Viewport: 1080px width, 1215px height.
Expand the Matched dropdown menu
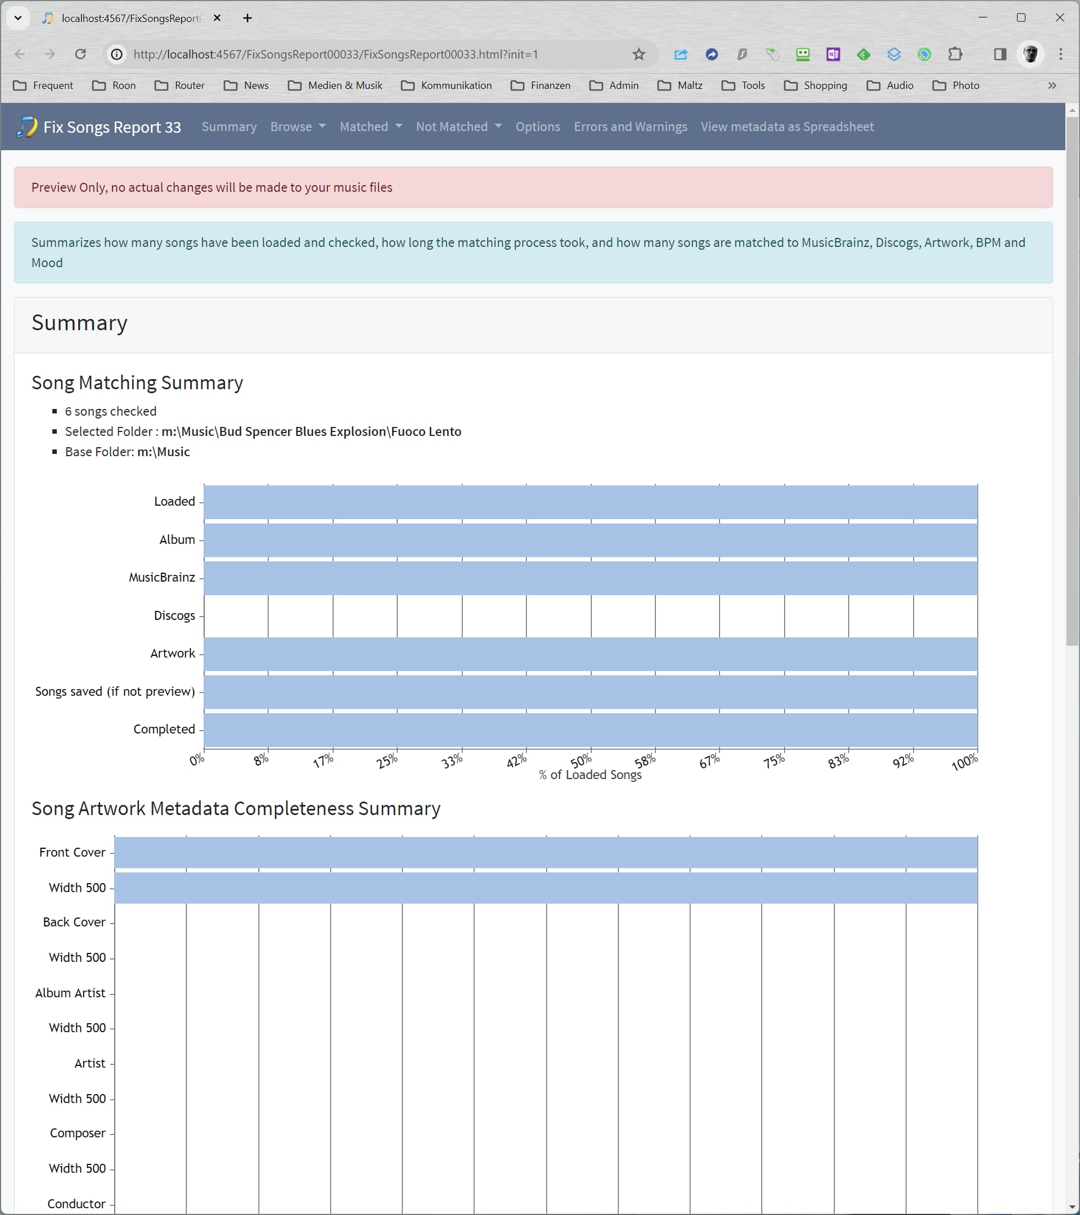tap(370, 127)
